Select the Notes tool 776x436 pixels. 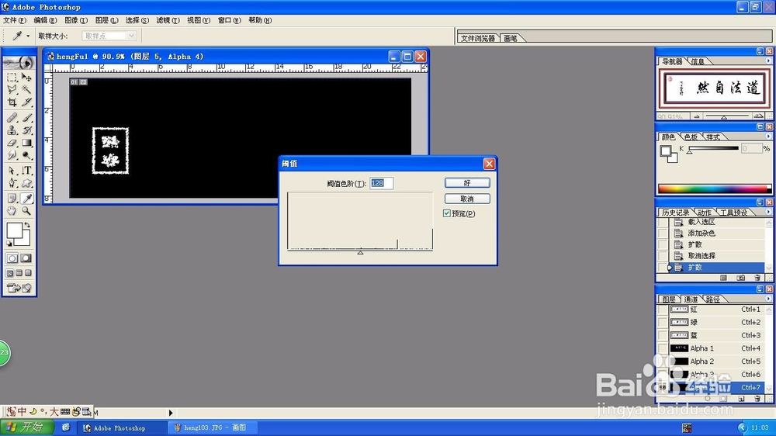[x=12, y=199]
